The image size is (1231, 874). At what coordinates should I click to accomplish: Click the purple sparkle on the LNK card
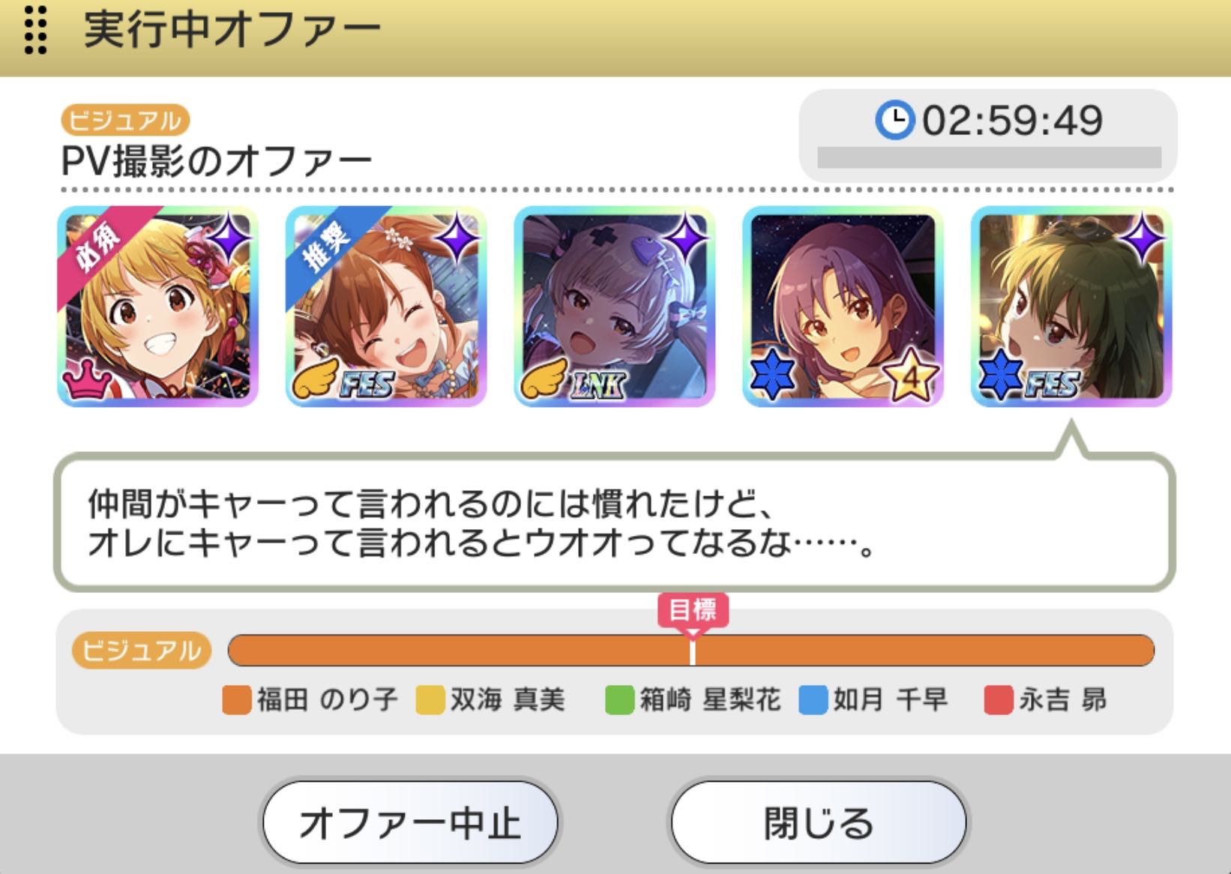coord(684,239)
